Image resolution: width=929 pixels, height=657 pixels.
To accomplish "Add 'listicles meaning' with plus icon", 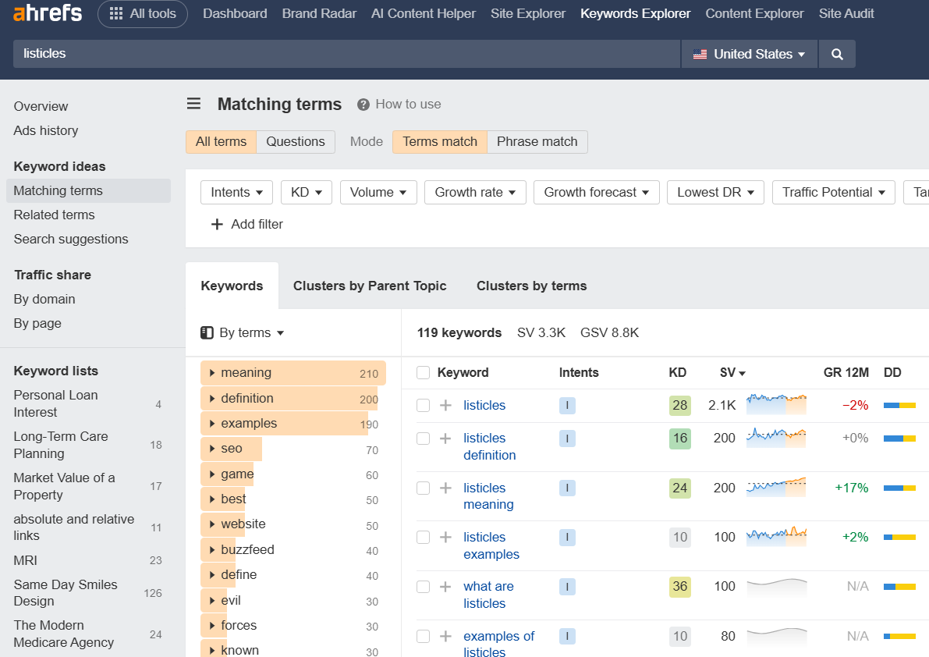I will [x=445, y=488].
